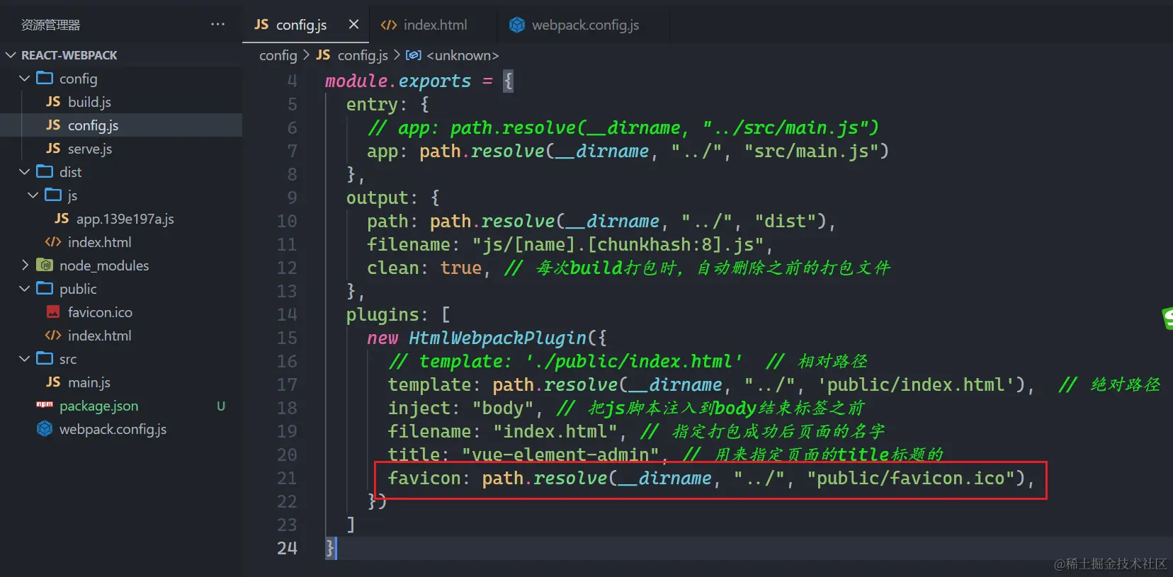Click line number 12 in the gutter

click(287, 268)
